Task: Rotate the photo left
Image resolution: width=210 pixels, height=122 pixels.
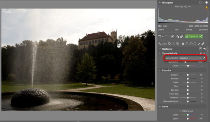Action: pos(178,36)
